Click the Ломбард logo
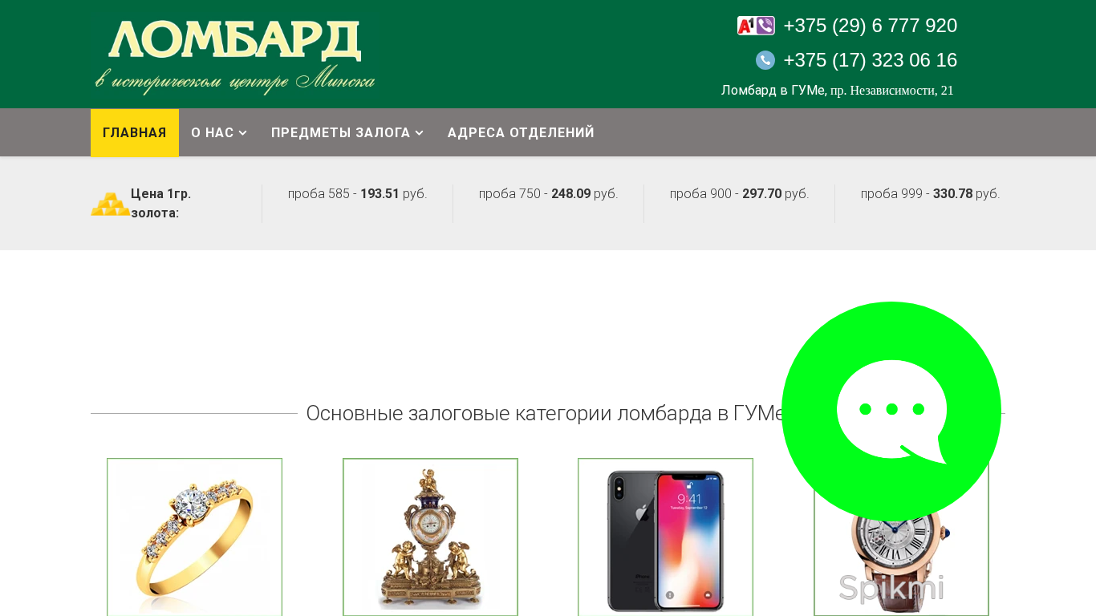 pos(235,55)
